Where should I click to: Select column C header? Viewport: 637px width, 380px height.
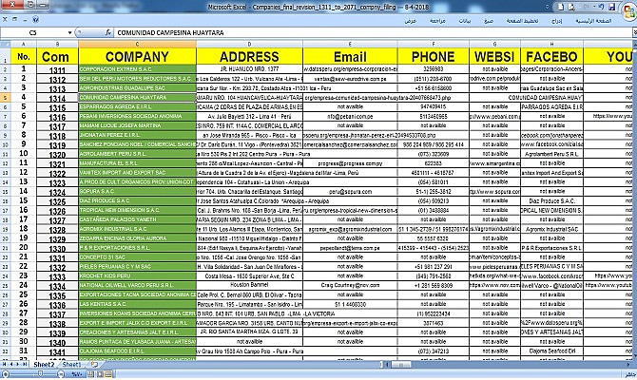point(137,44)
